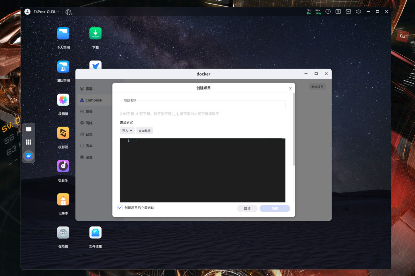Close the 创建项目 dialog

[290, 88]
